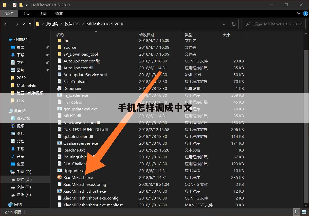Image resolution: width=309 pixels, height=216 pixels.
Task: Click 软件 (D:) breadcrumb in address bar
Action: pos(72,24)
